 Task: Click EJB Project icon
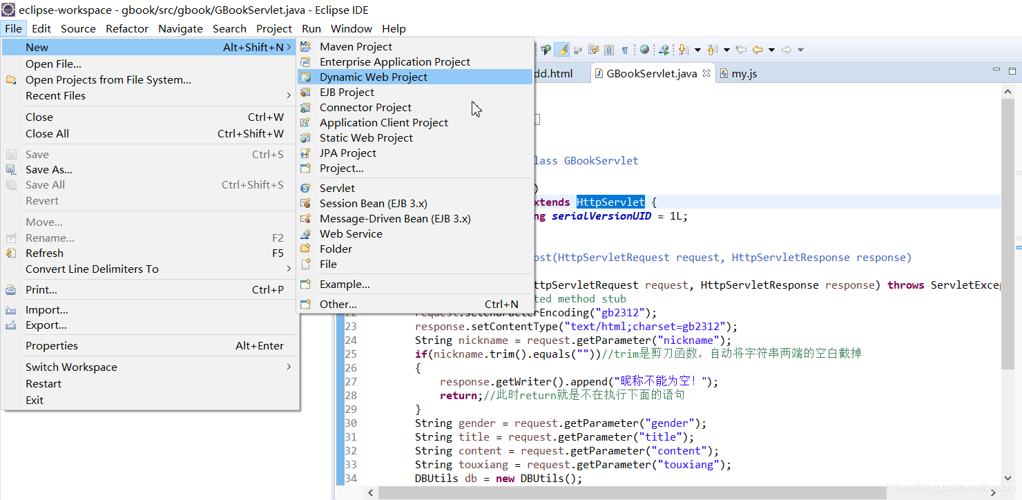point(306,92)
